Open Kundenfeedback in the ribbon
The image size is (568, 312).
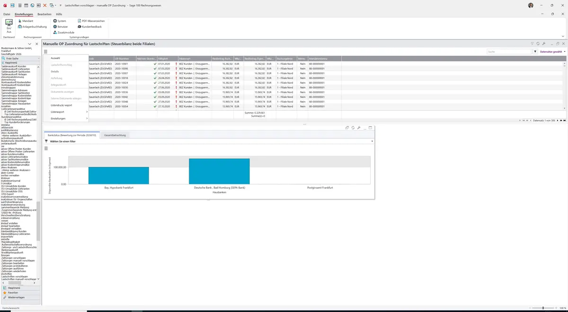[x=89, y=27]
